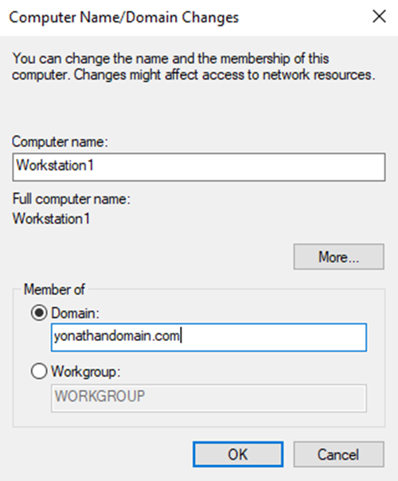Viewport: 398px width, 481px height.
Task: Select the Workgroup radio button
Action: 39,371
